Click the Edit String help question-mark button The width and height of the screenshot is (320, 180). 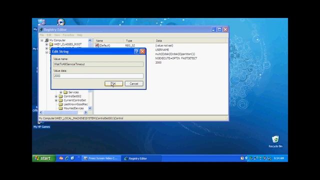pos(136,51)
